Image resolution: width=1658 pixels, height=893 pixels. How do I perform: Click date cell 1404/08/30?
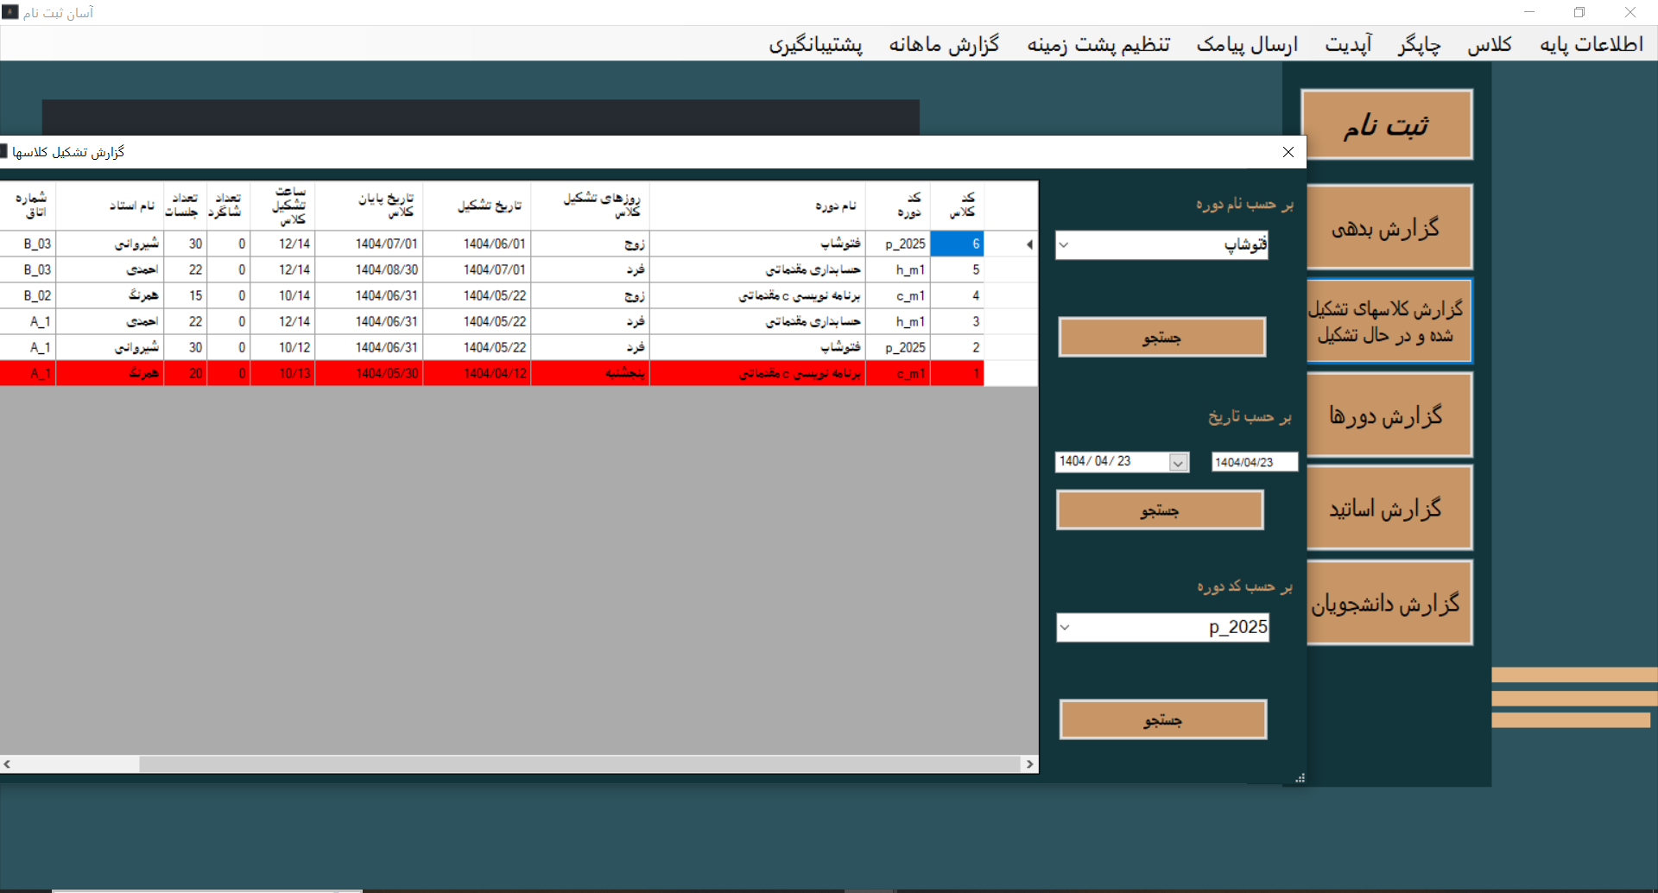(370, 270)
